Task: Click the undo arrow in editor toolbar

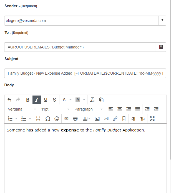Action: [9, 100]
